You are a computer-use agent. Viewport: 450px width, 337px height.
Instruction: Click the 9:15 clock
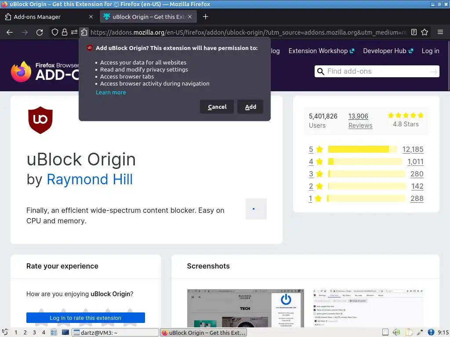tap(443, 333)
